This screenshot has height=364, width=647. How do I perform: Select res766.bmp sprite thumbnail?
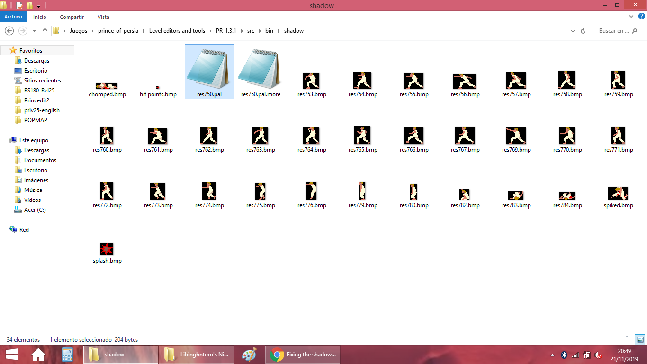(413, 136)
